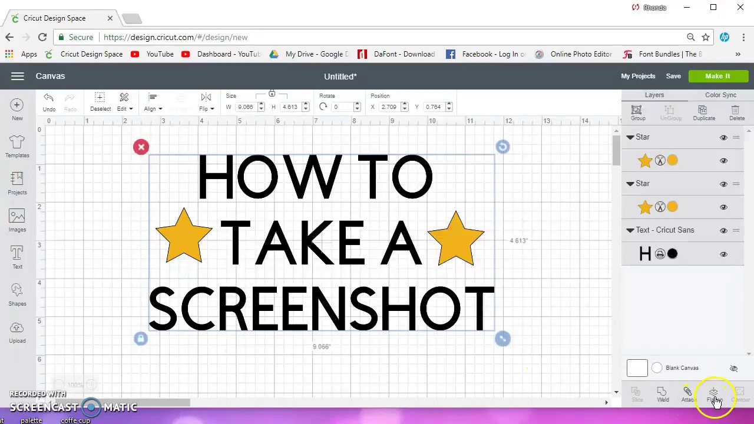Click the Flatten tool

coord(713,393)
